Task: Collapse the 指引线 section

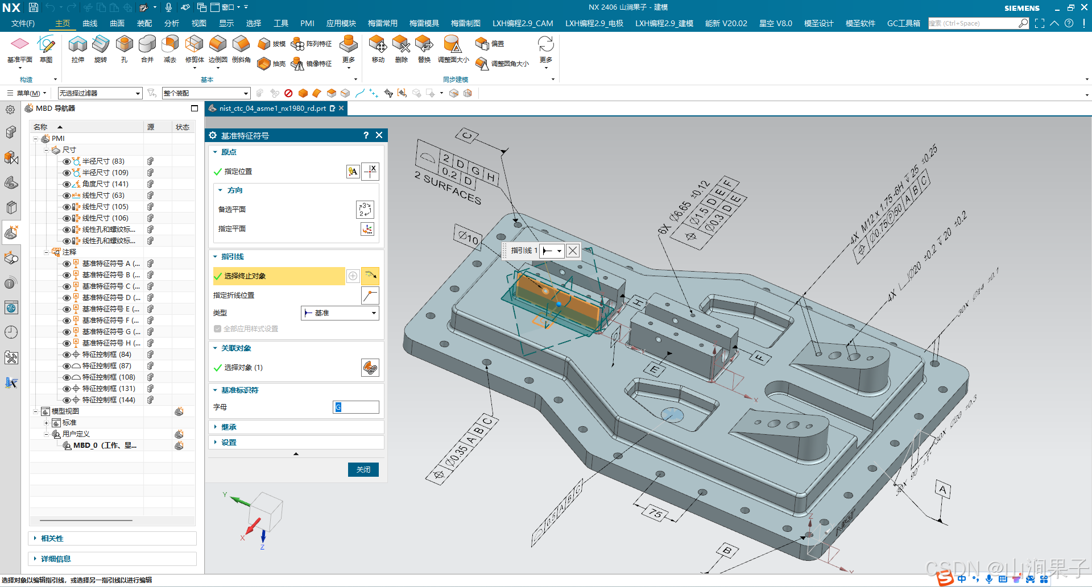Action: click(232, 257)
